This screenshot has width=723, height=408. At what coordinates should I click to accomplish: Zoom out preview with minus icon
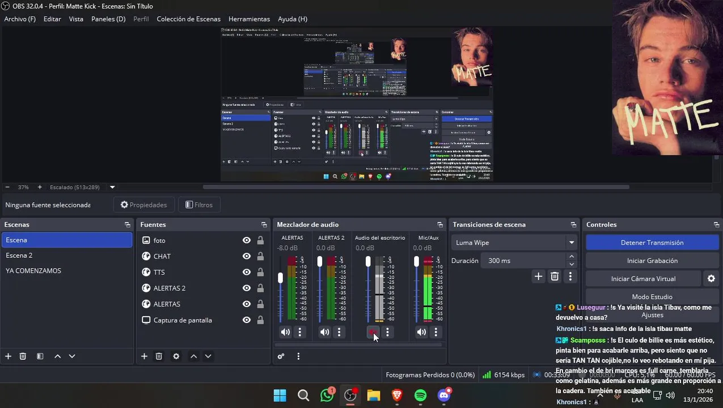(7, 187)
